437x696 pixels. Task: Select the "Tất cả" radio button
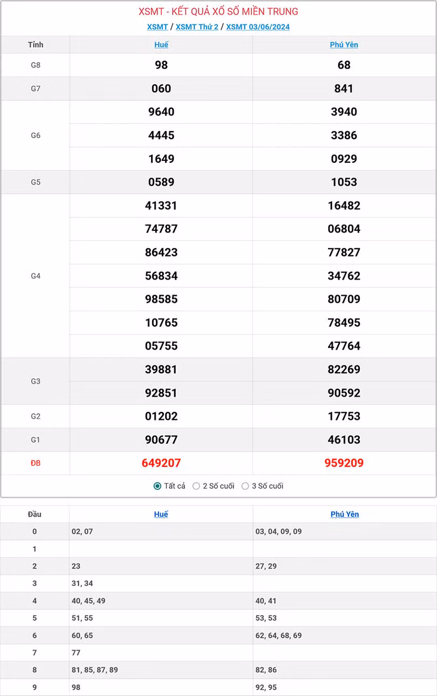(x=156, y=486)
